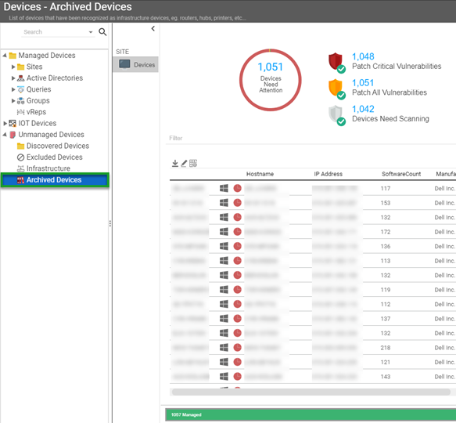Select Infrastructure in the tree
This screenshot has height=423, width=456.
48,168
